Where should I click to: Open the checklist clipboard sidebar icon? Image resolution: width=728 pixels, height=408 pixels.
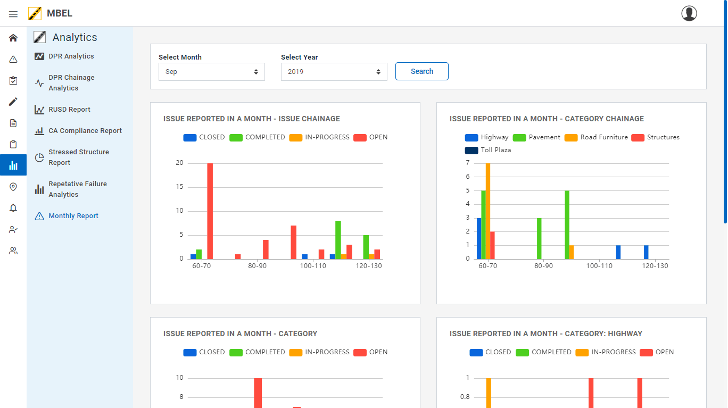coord(13,80)
